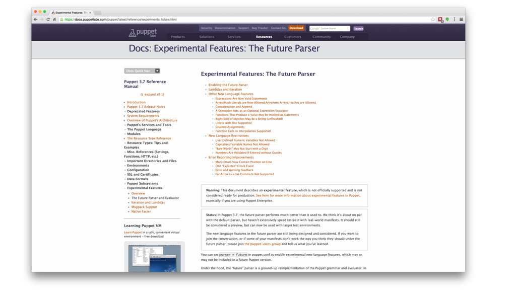Jump to Chained Assignments section
Screen dimensions: 516x290
[230, 127]
